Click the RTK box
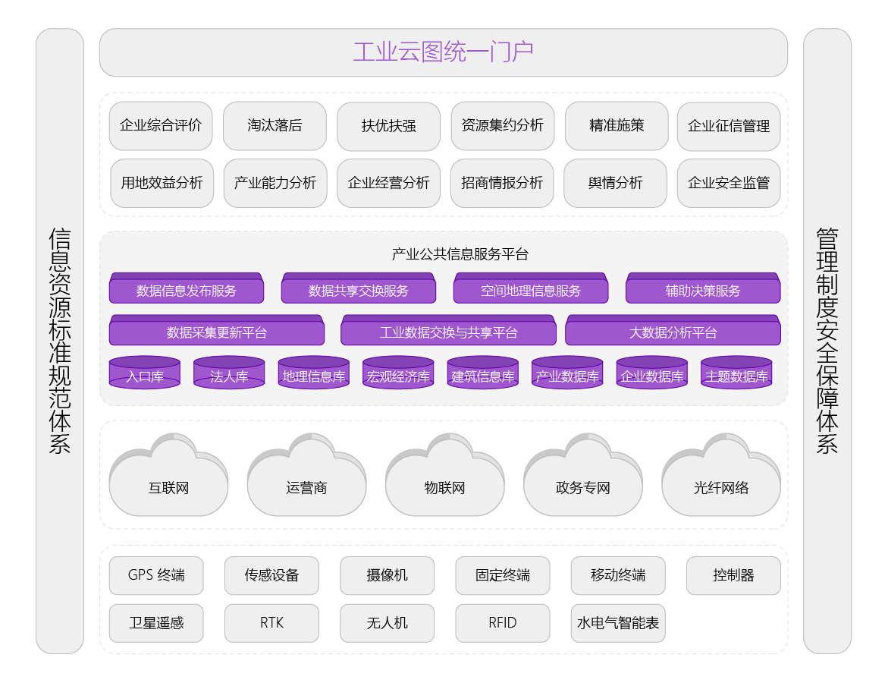Viewport: 888px width, 683px height. (x=271, y=623)
